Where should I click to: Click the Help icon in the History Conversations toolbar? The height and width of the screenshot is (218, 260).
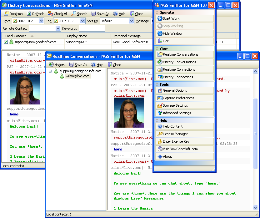point(115,13)
